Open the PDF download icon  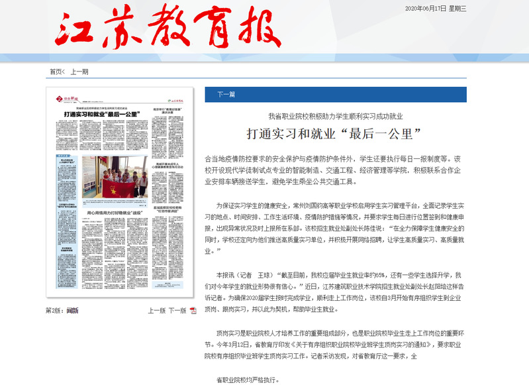[x=193, y=310]
